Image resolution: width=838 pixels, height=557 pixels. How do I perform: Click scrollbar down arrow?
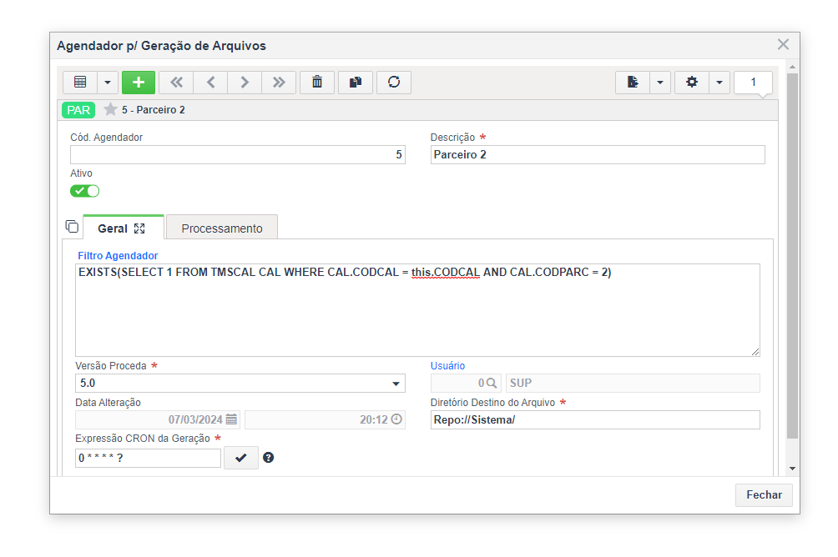coord(792,469)
